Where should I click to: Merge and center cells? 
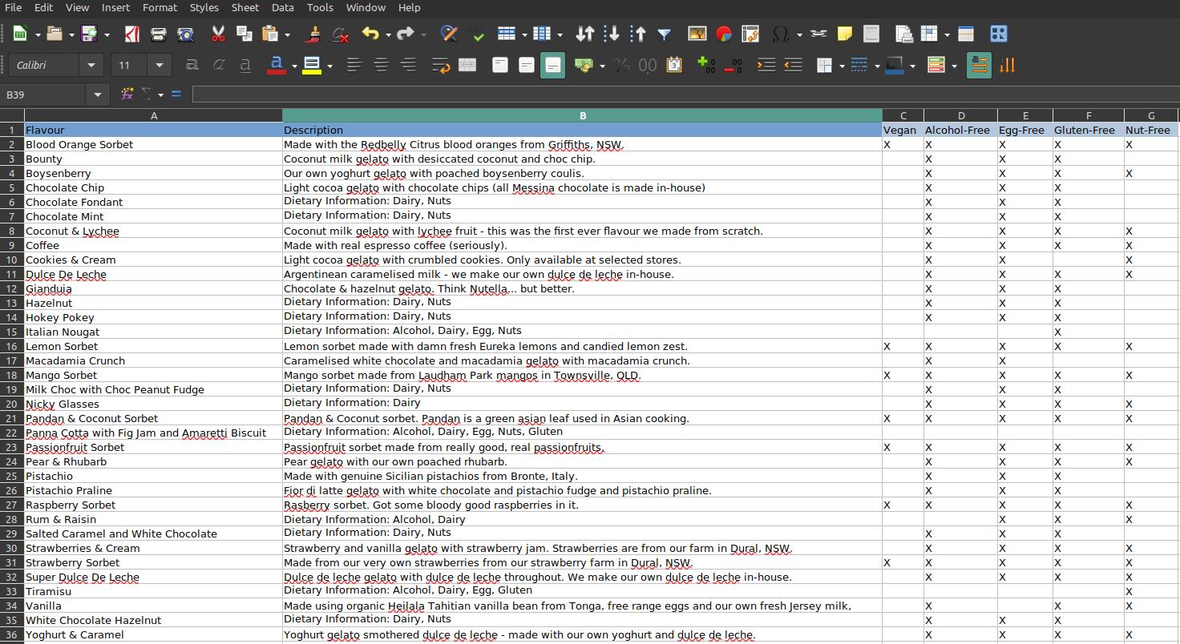coord(467,65)
